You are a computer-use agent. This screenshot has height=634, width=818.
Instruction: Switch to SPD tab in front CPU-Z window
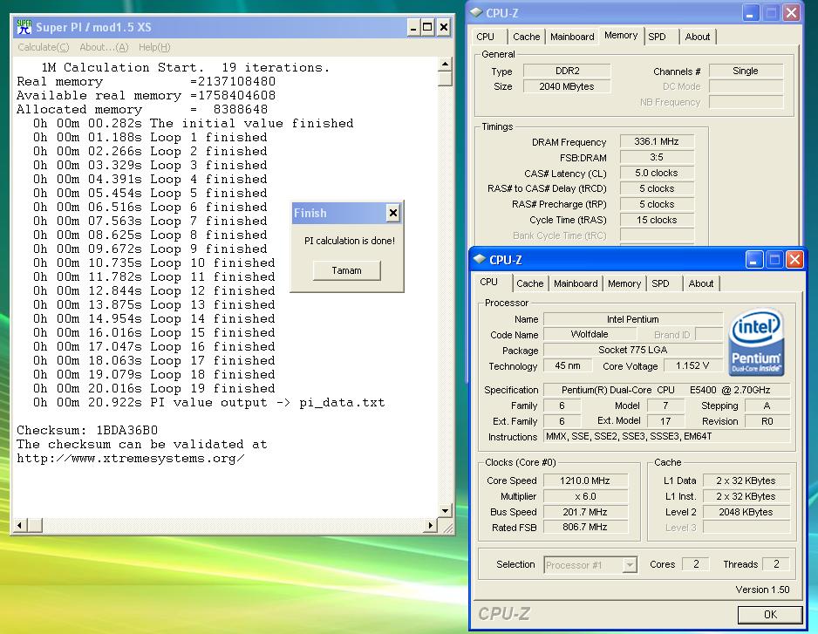tap(660, 283)
